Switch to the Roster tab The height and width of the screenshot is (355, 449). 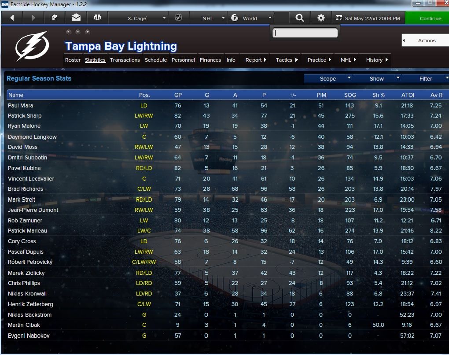point(73,60)
